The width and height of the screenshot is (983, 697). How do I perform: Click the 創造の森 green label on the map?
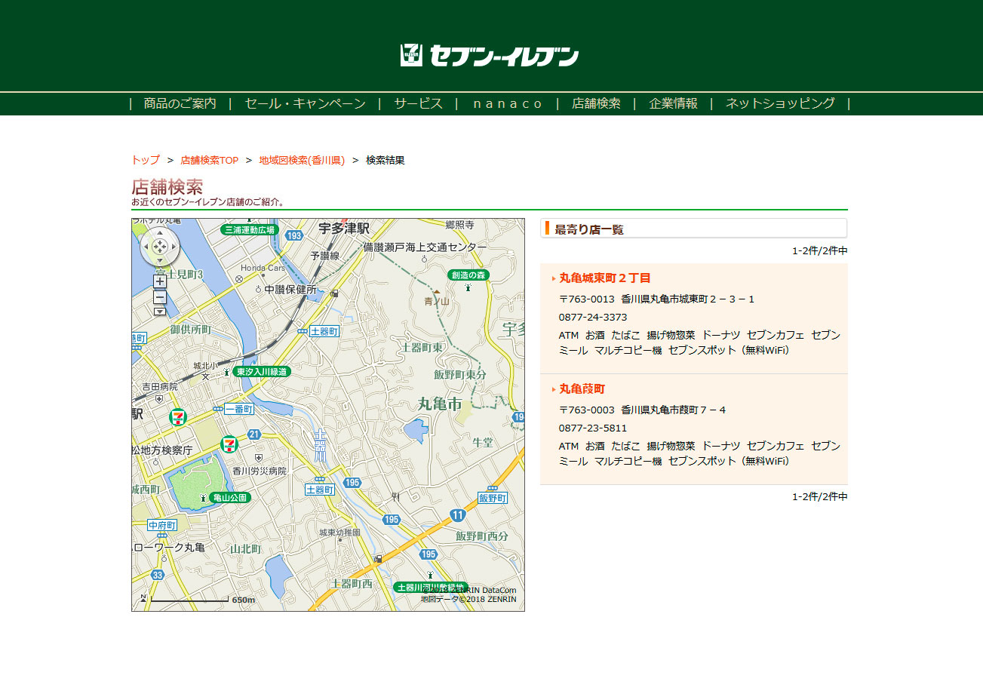468,275
